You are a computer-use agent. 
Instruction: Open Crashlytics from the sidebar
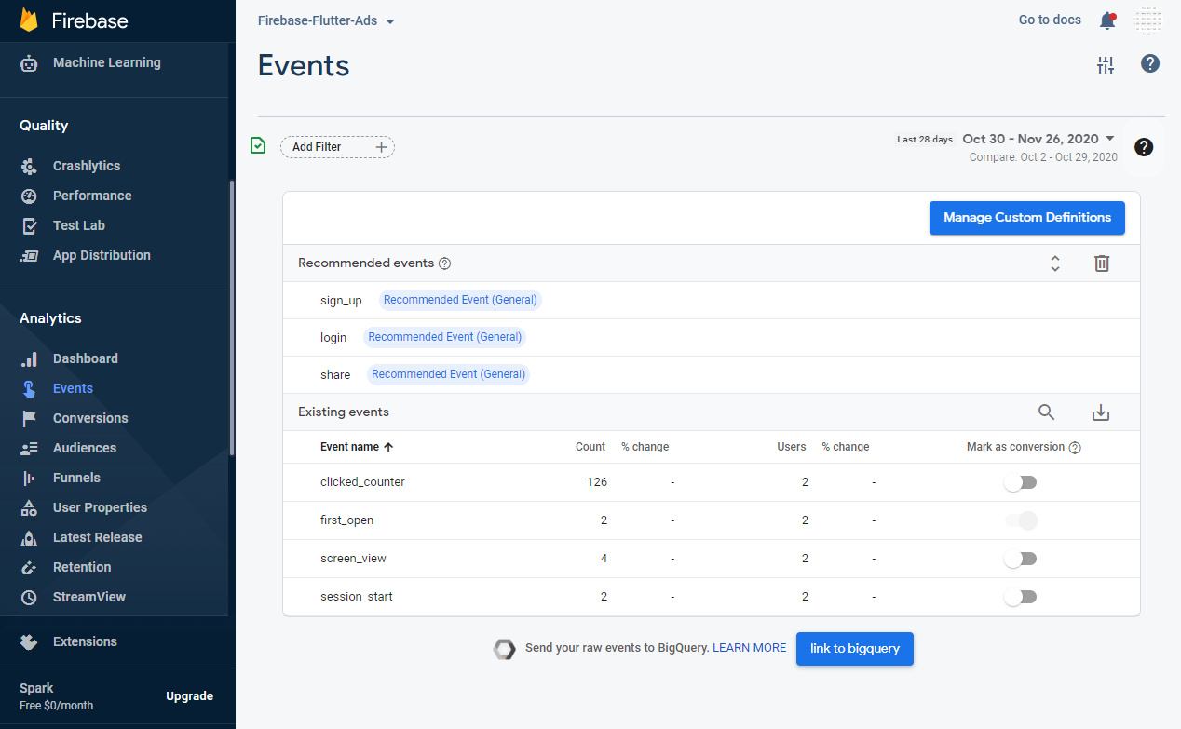click(x=86, y=166)
